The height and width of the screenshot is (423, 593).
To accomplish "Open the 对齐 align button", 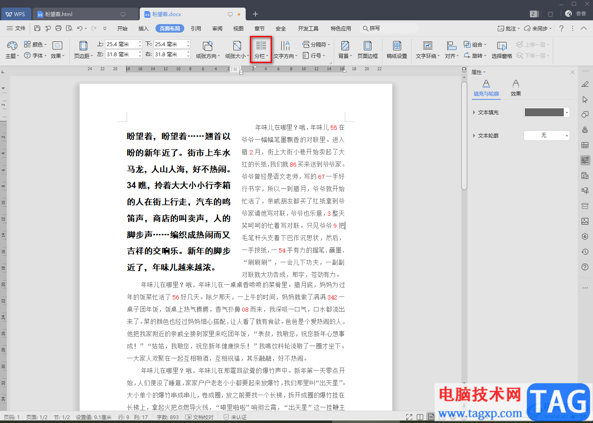I will point(452,49).
